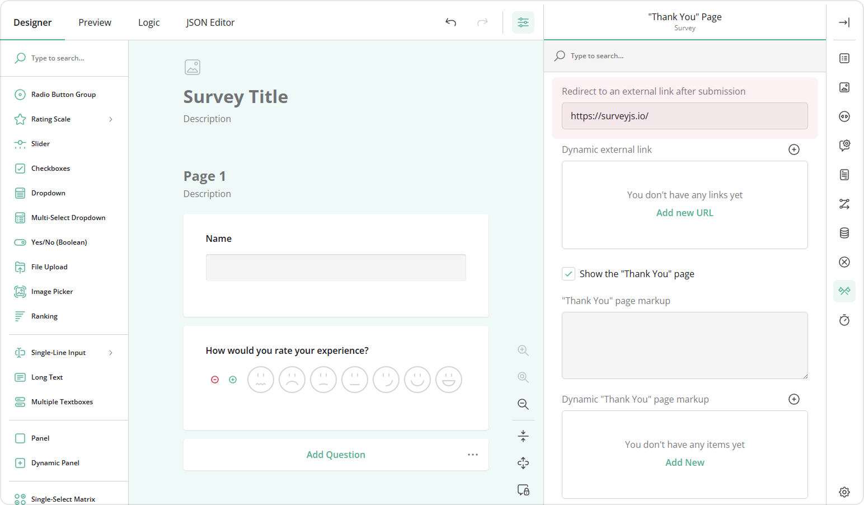This screenshot has width=864, height=505.
Task: Open the Question Settings category
Action: [844, 146]
